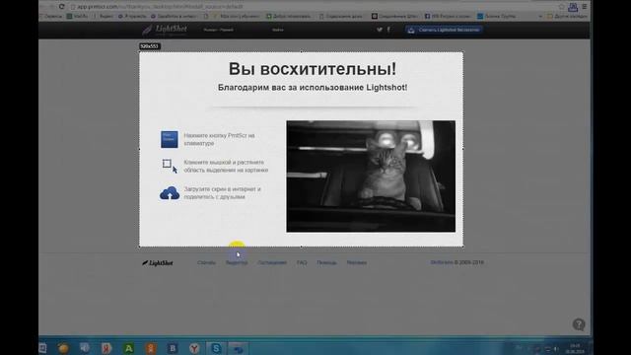
Task: Bookmark the page with the star icon
Action: pos(561,7)
